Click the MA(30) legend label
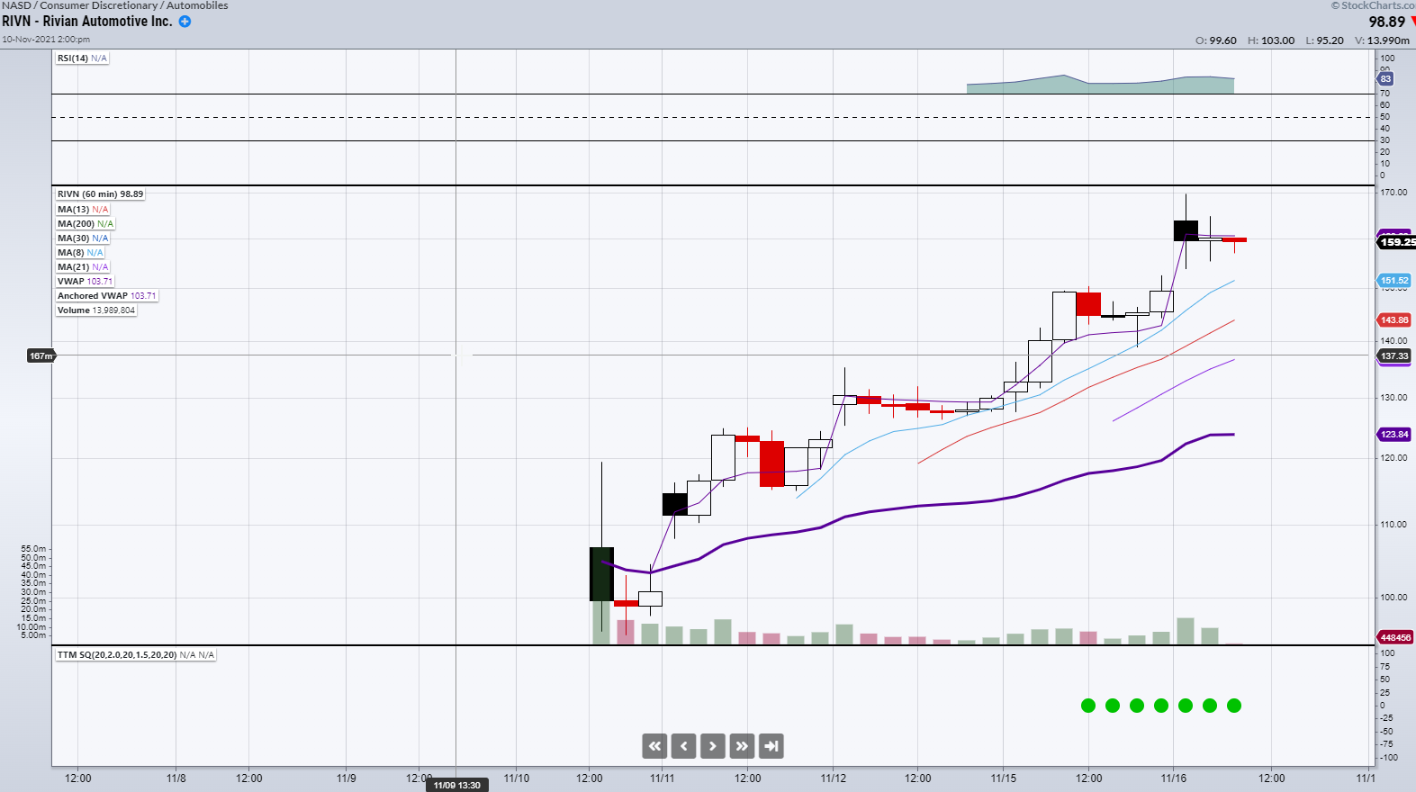Image resolution: width=1416 pixels, height=792 pixels. (83, 238)
